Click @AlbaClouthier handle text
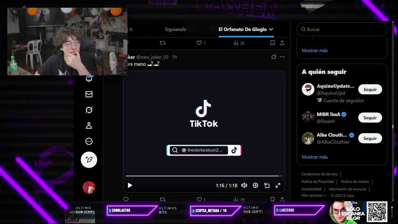Image resolution: width=398 pixels, height=224 pixels. (x=333, y=142)
